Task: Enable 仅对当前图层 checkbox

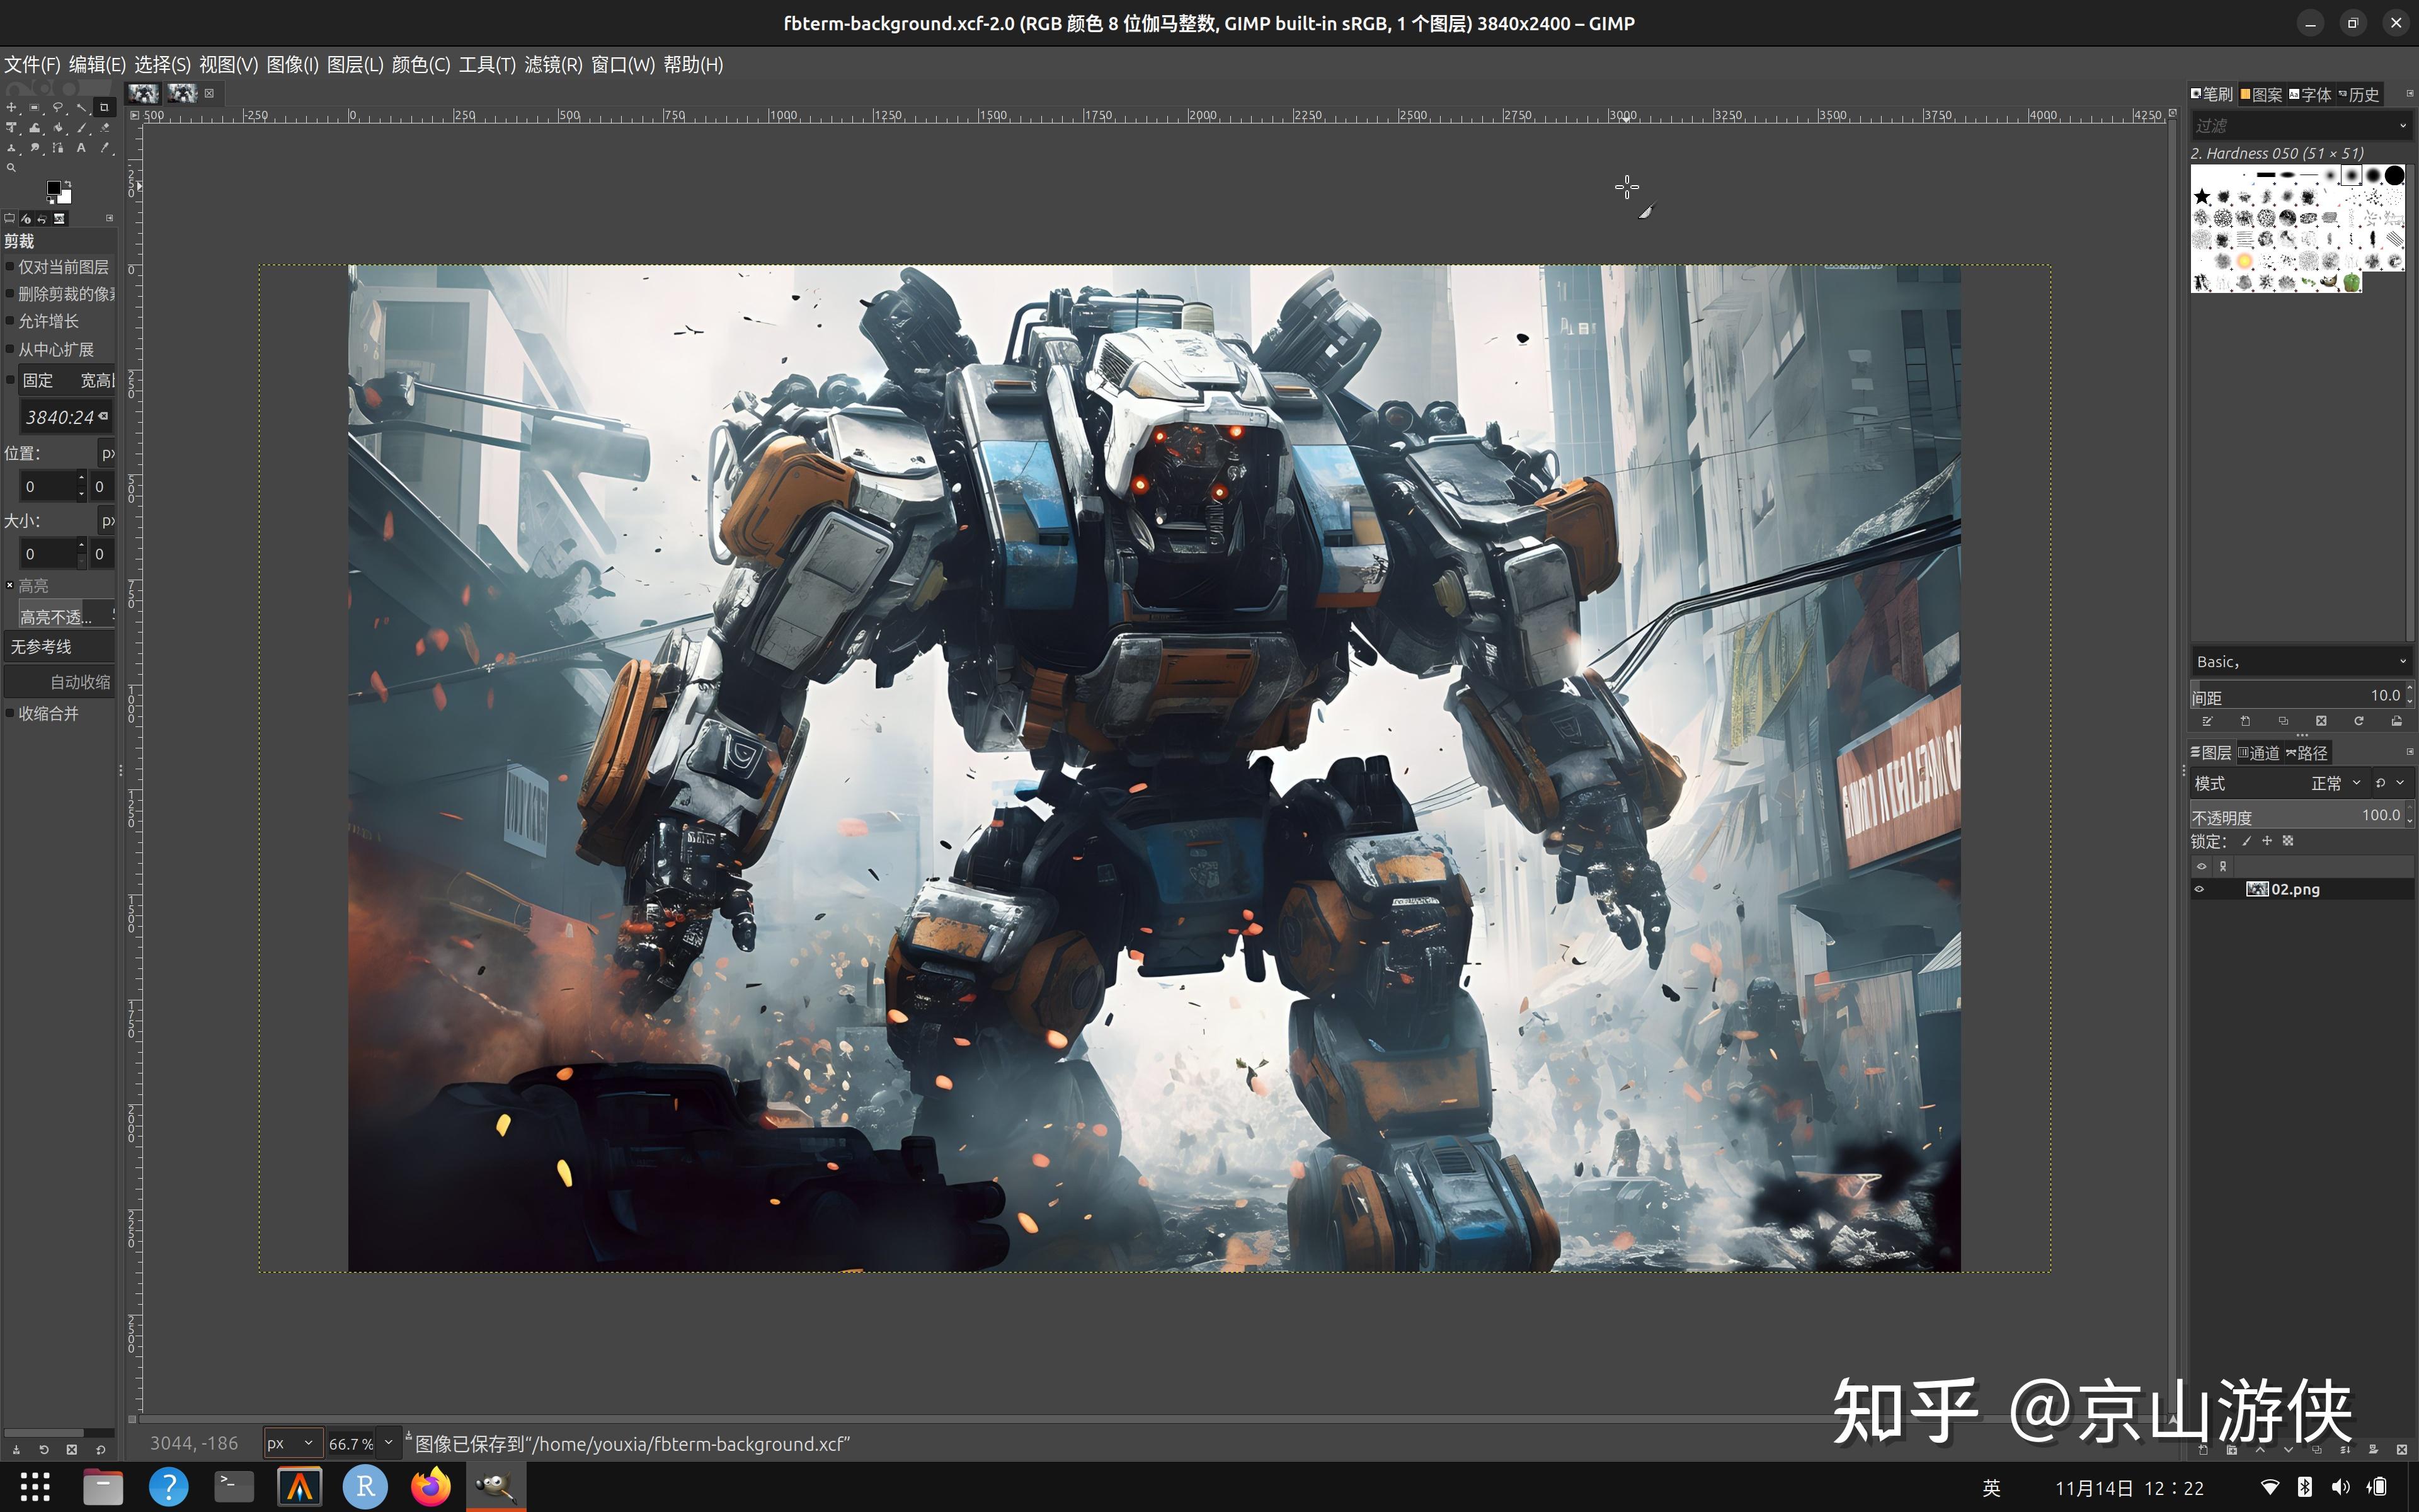Action: [x=10, y=267]
